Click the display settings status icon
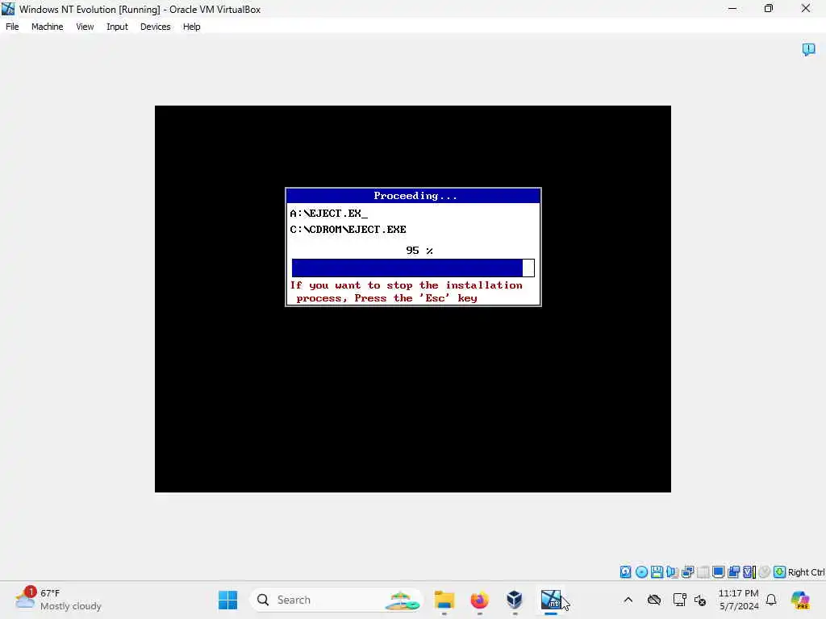Screen dimensions: 826x619 click(x=718, y=572)
